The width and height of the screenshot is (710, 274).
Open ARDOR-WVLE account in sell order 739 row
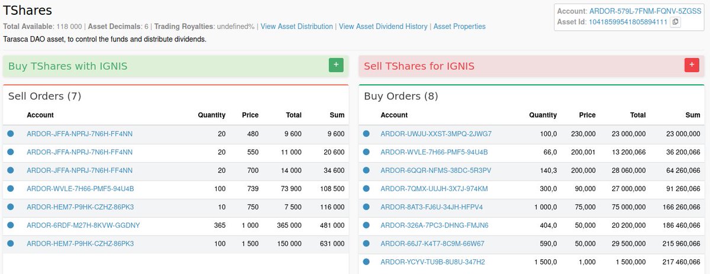pyautogui.click(x=80, y=189)
